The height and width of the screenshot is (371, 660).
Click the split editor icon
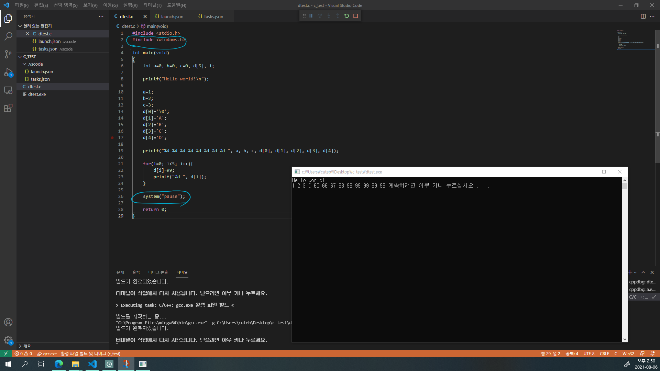point(643,16)
